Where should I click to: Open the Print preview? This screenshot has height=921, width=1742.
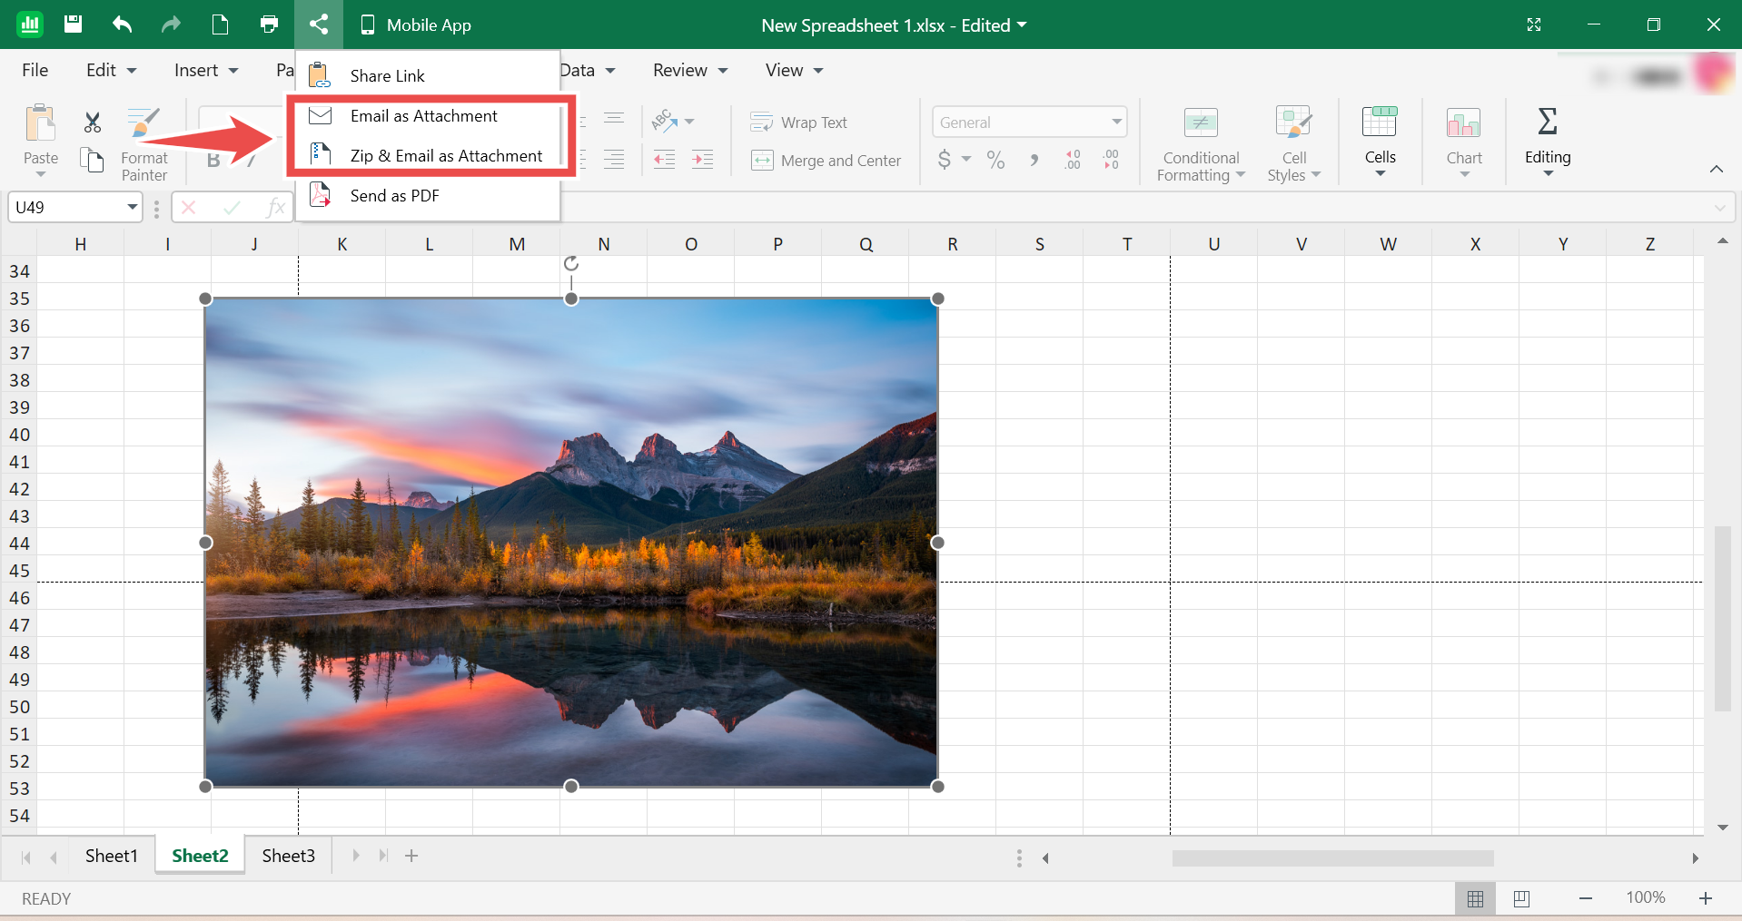click(268, 24)
